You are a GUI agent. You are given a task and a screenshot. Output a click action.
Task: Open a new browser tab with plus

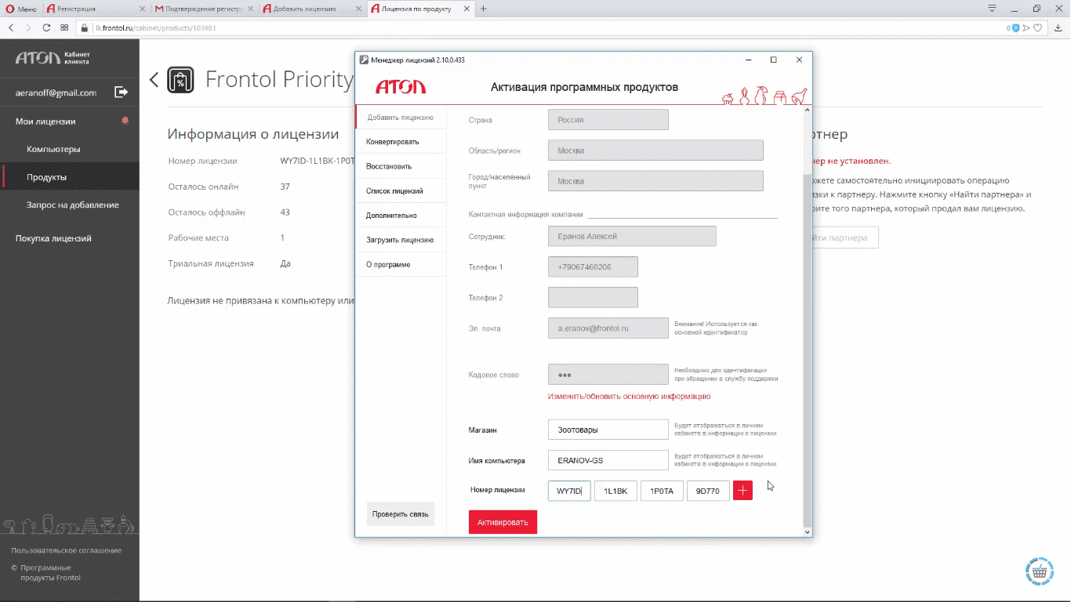[x=484, y=9]
